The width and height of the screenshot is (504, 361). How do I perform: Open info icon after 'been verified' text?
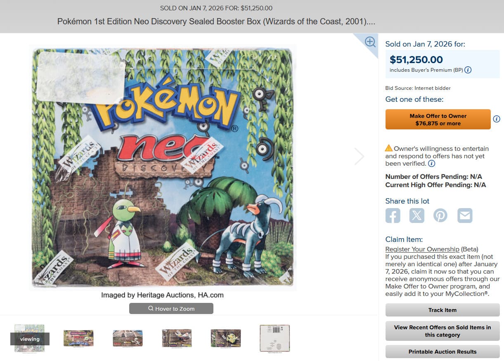coord(431,164)
